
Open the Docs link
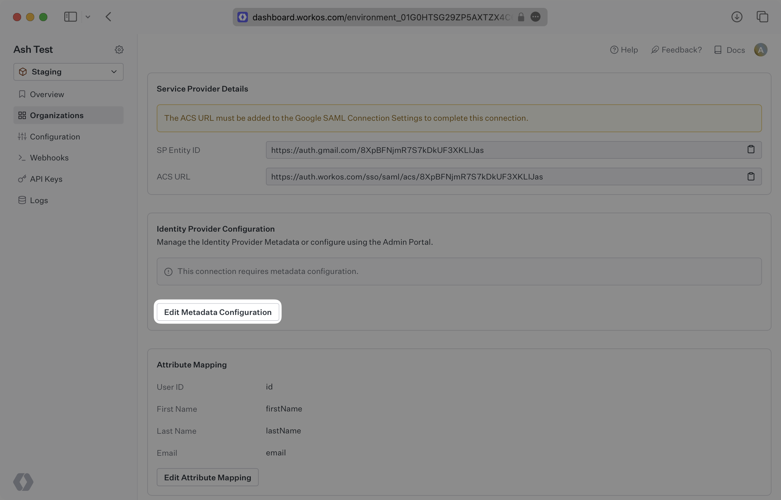click(736, 50)
